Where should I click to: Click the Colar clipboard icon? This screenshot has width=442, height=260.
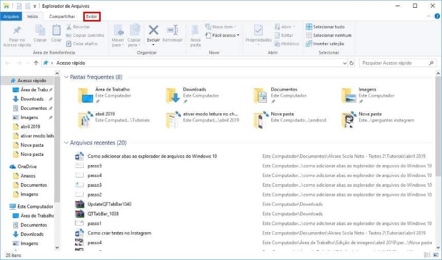pos(57,30)
